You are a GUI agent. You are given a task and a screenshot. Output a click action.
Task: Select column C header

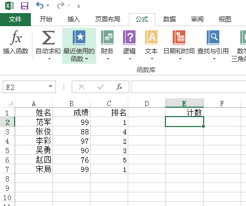pos(109,104)
